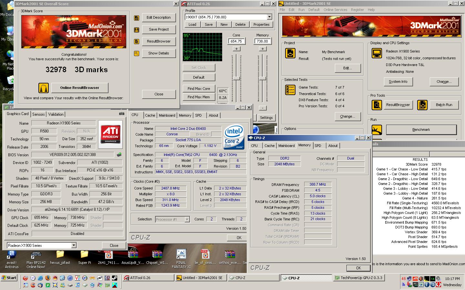The image size is (465, 290).
Task: Click the Show Details magnifier icon
Action: pos(137,53)
